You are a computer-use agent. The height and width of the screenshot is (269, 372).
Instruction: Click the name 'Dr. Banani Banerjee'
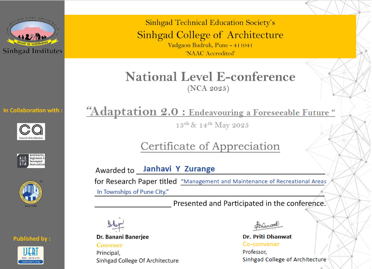(122, 237)
